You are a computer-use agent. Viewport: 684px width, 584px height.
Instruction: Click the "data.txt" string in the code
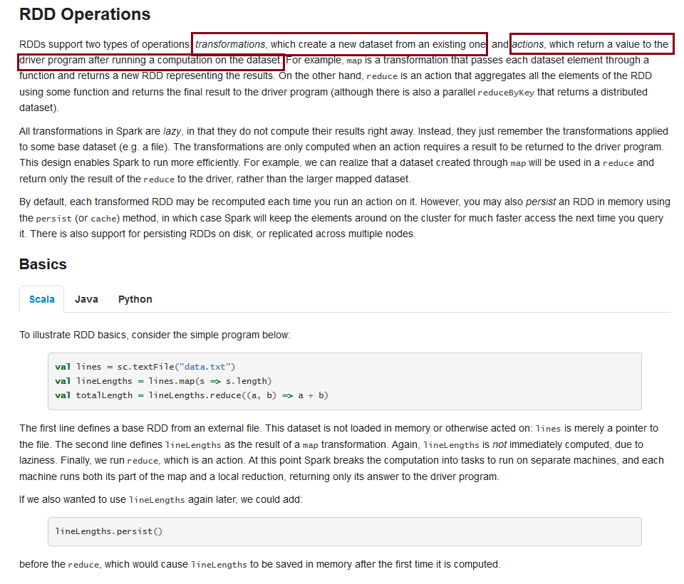[x=207, y=367]
